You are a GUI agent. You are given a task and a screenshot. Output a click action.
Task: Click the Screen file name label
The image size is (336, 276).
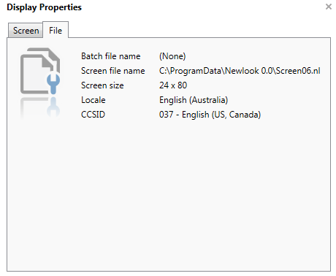(113, 71)
